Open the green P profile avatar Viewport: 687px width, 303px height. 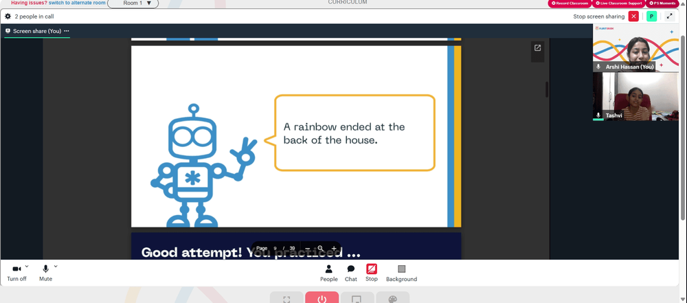click(x=651, y=16)
